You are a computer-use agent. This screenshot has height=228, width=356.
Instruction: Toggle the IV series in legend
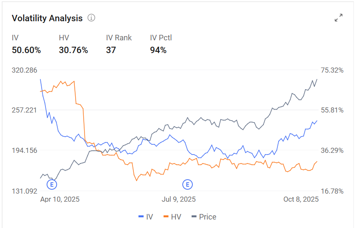pos(146,217)
